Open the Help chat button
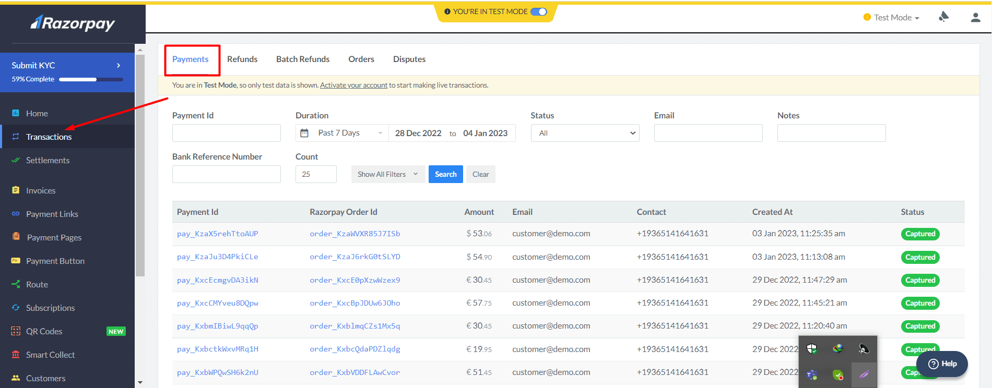This screenshot has height=388, width=992. click(x=942, y=363)
